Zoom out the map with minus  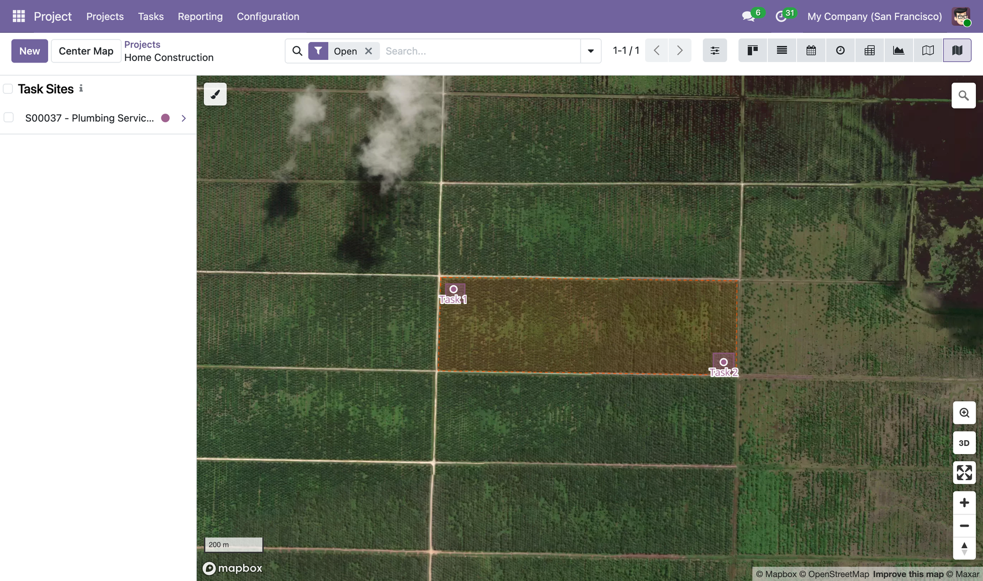pos(964,526)
